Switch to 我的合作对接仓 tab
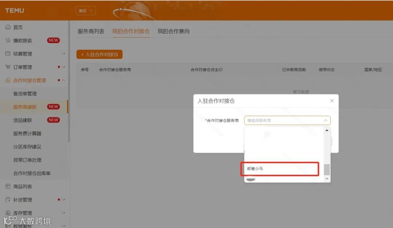 pos(131,31)
